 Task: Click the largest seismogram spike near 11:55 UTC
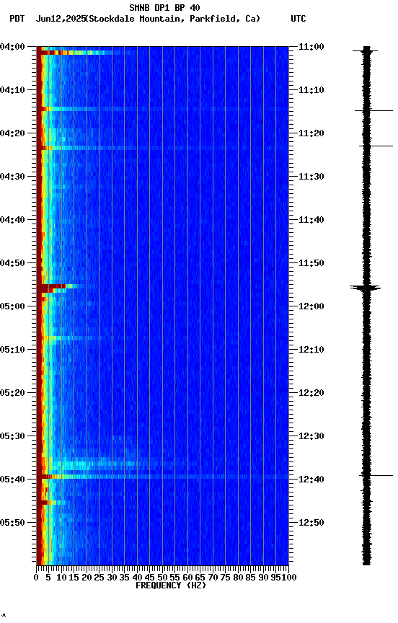point(366,287)
